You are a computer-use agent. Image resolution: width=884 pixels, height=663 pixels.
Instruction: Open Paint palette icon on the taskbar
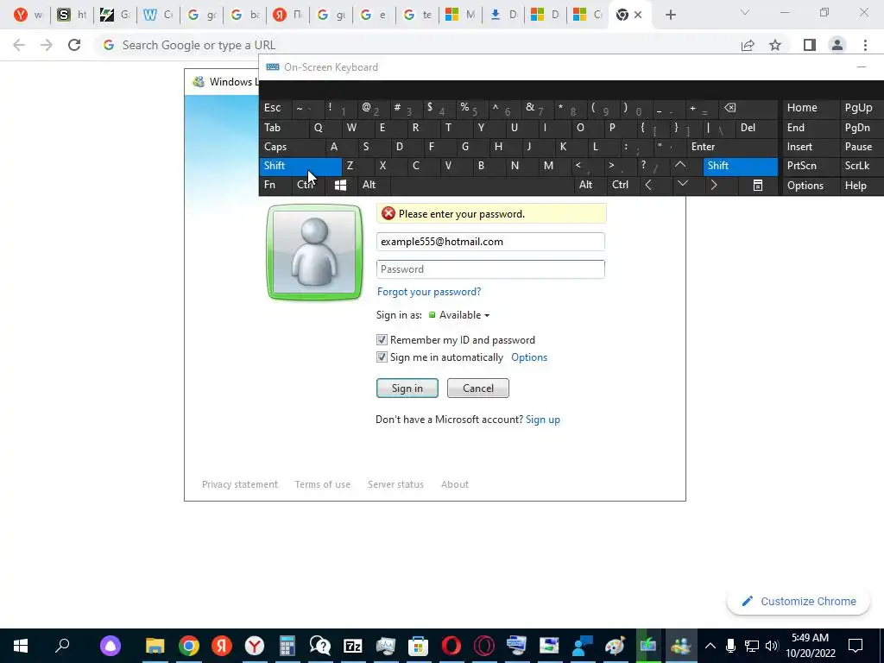point(615,646)
